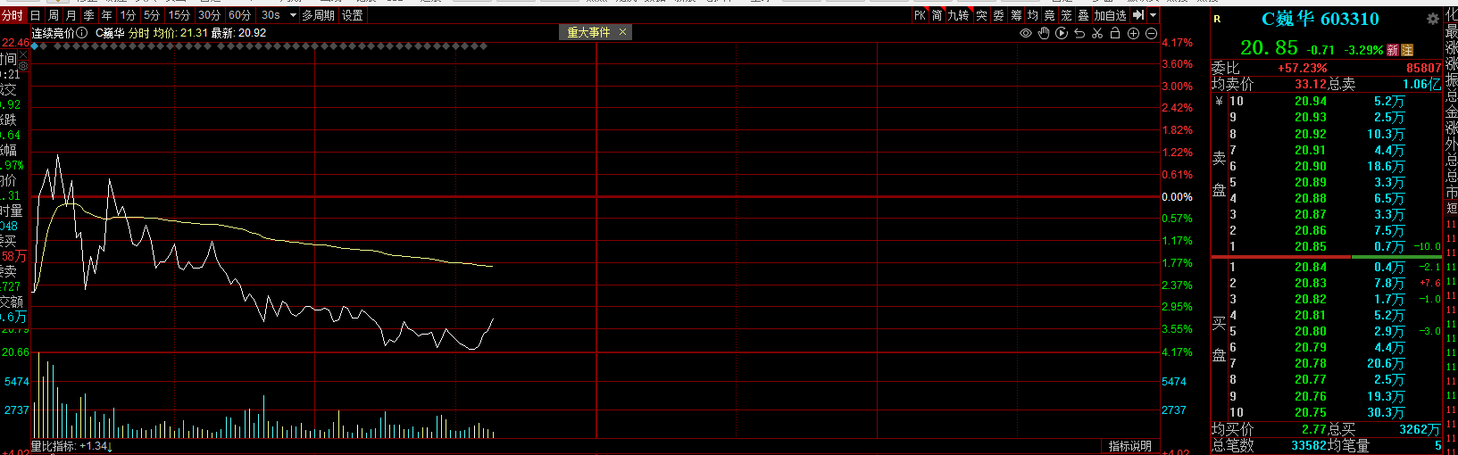Toggle the 均 average line button
This screenshot has height=455, width=1458.
click(x=1033, y=15)
